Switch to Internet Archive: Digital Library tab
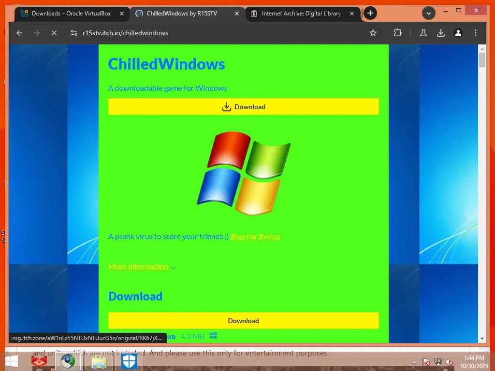 pyautogui.click(x=302, y=14)
